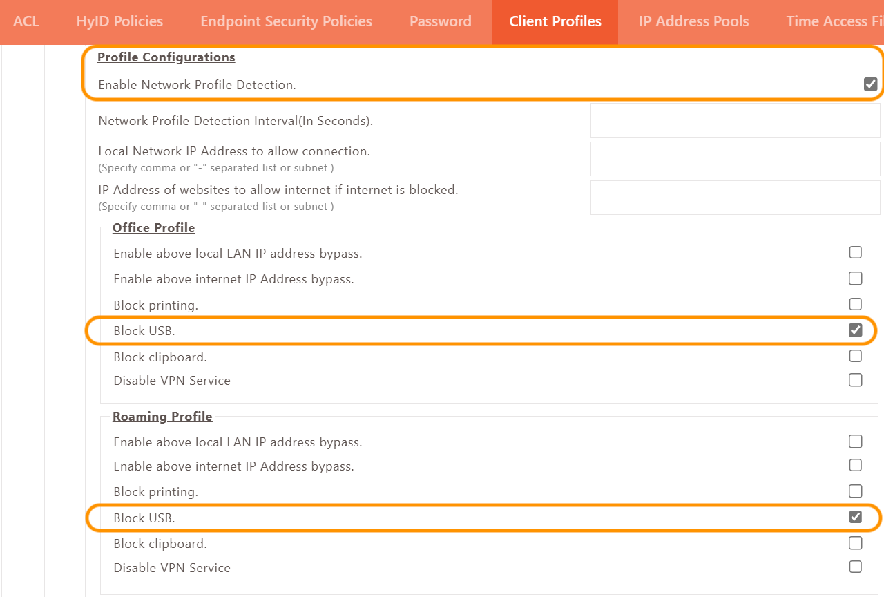Enable Block clipboard for Office Profile
This screenshot has width=884, height=597.
pyautogui.click(x=856, y=357)
